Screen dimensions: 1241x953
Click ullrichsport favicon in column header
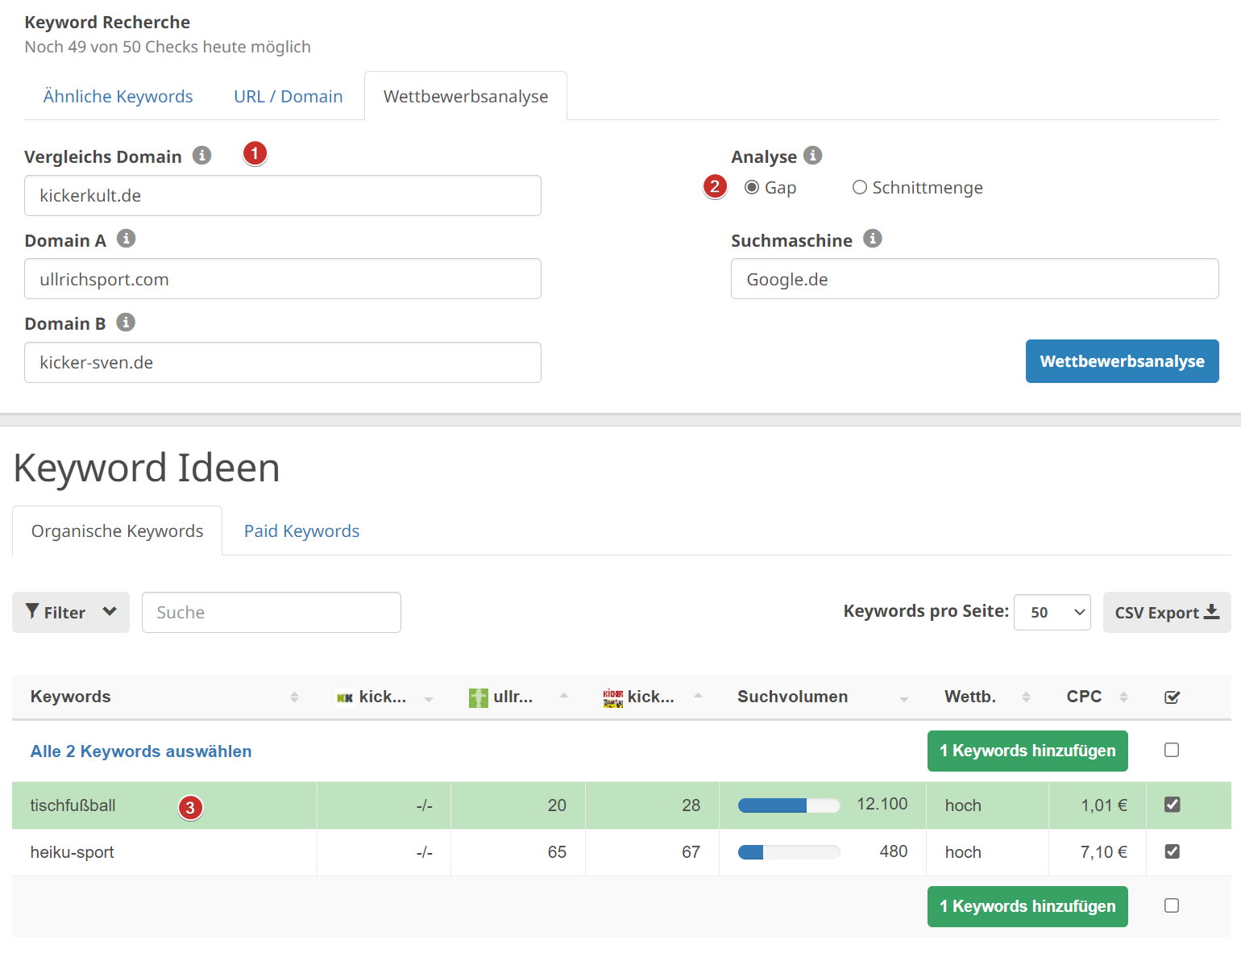click(x=479, y=697)
